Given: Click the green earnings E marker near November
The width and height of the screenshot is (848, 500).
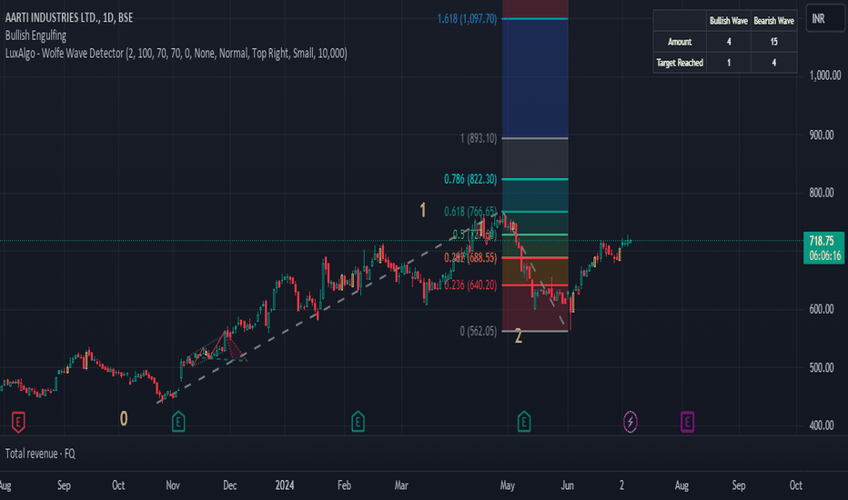Looking at the screenshot, I should coord(178,422).
